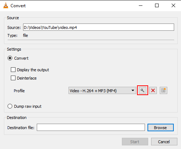
Task: Click the Source path field D:\Videos\YouTube\video.mp4
Action: tap(98, 27)
